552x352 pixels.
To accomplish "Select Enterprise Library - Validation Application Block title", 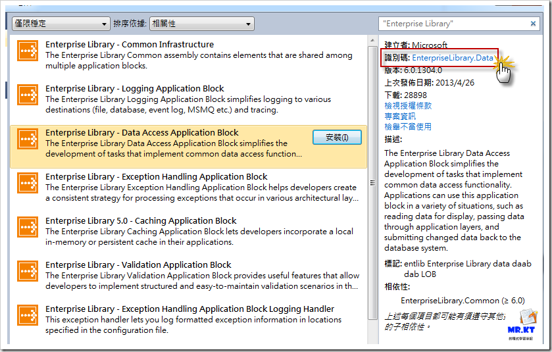I will pos(138,264).
